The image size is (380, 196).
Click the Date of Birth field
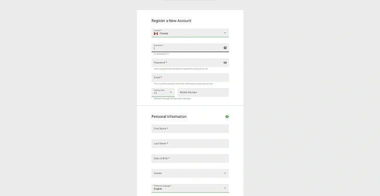click(x=190, y=158)
